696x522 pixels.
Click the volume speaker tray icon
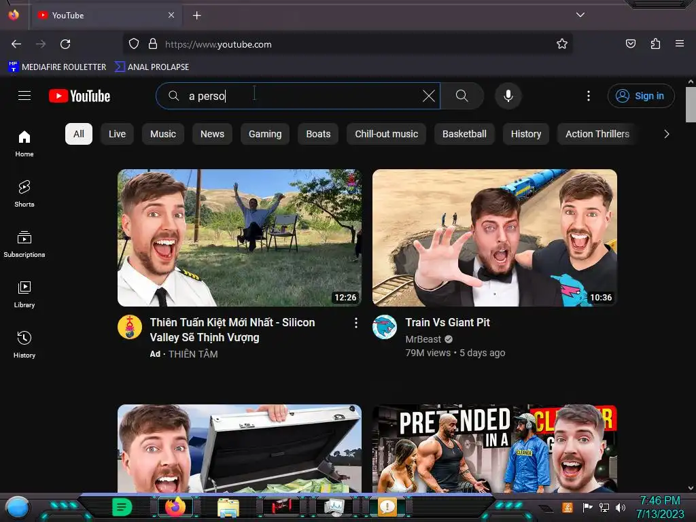point(620,507)
